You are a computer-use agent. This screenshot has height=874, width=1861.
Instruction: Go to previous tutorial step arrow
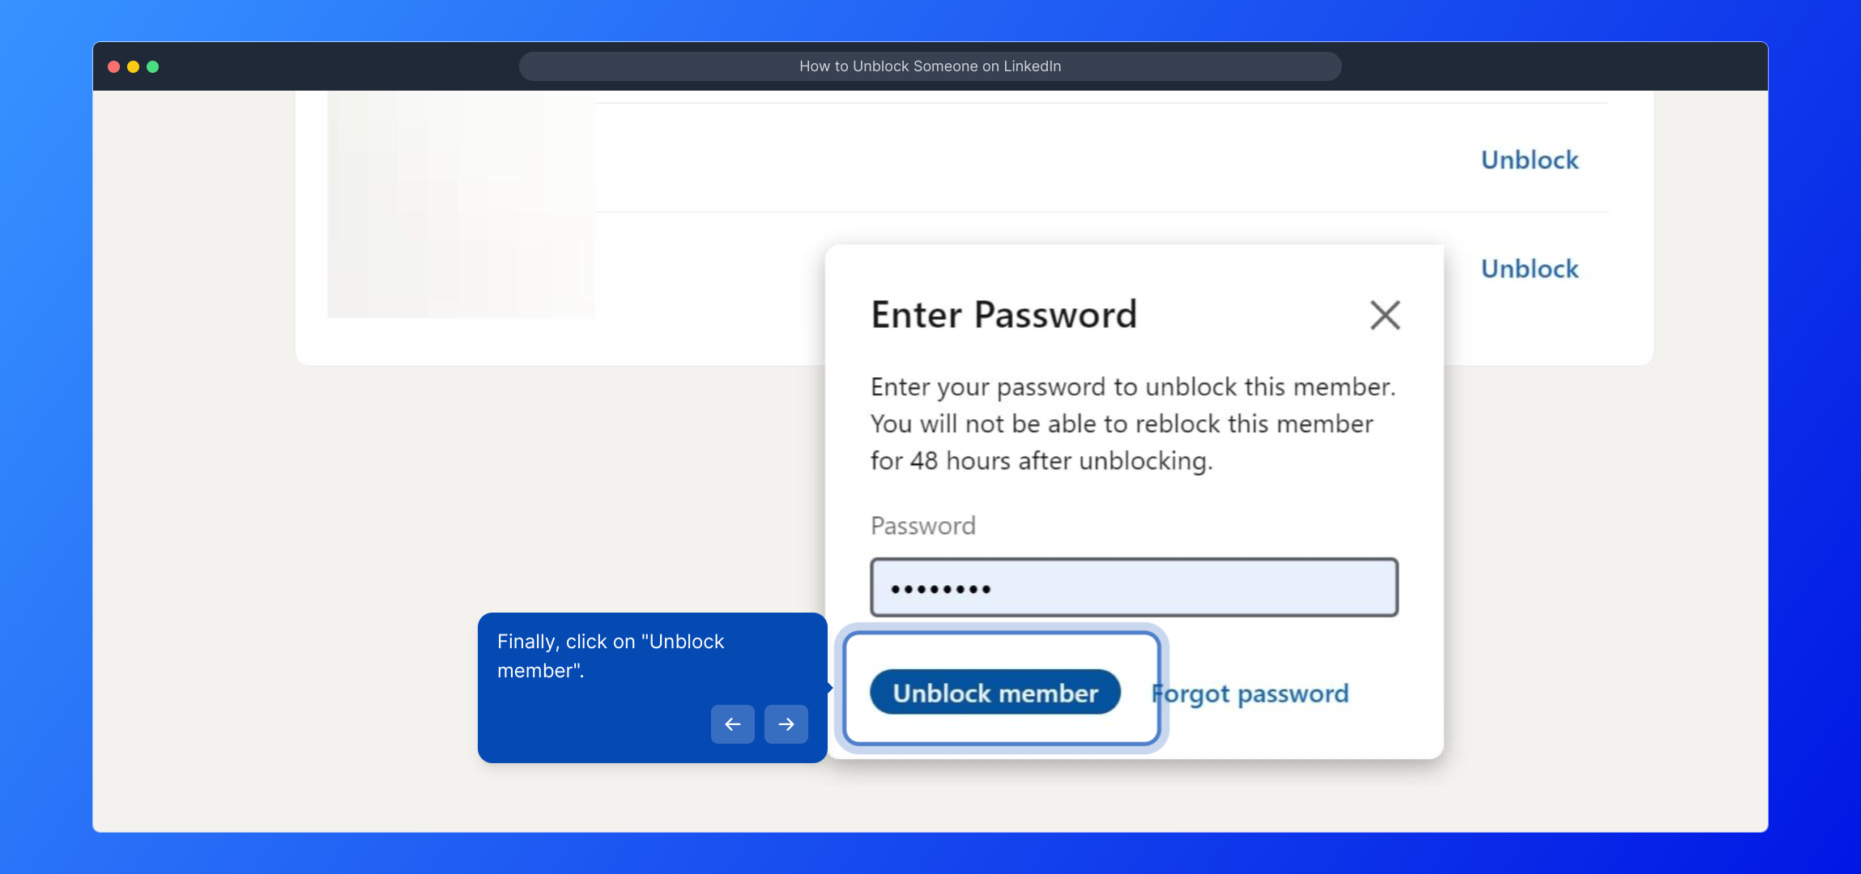pyautogui.click(x=732, y=724)
